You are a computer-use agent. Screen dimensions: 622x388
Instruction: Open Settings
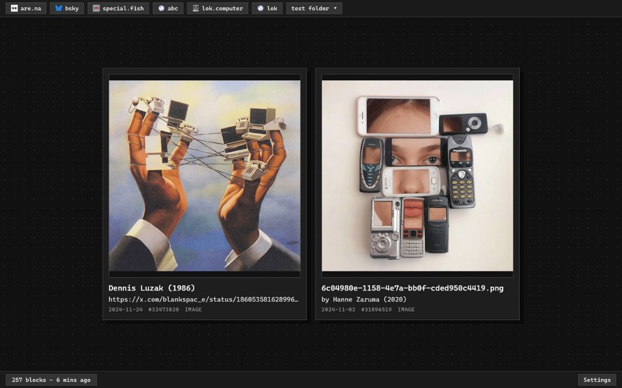(597, 380)
